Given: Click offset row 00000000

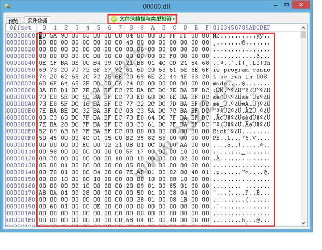Looking at the screenshot, I should pyautogui.click(x=21, y=36).
